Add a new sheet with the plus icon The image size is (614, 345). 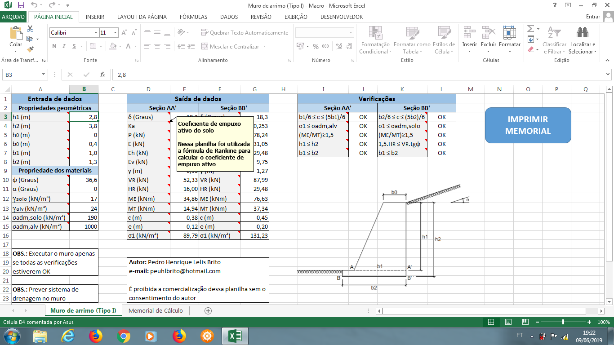click(x=208, y=310)
